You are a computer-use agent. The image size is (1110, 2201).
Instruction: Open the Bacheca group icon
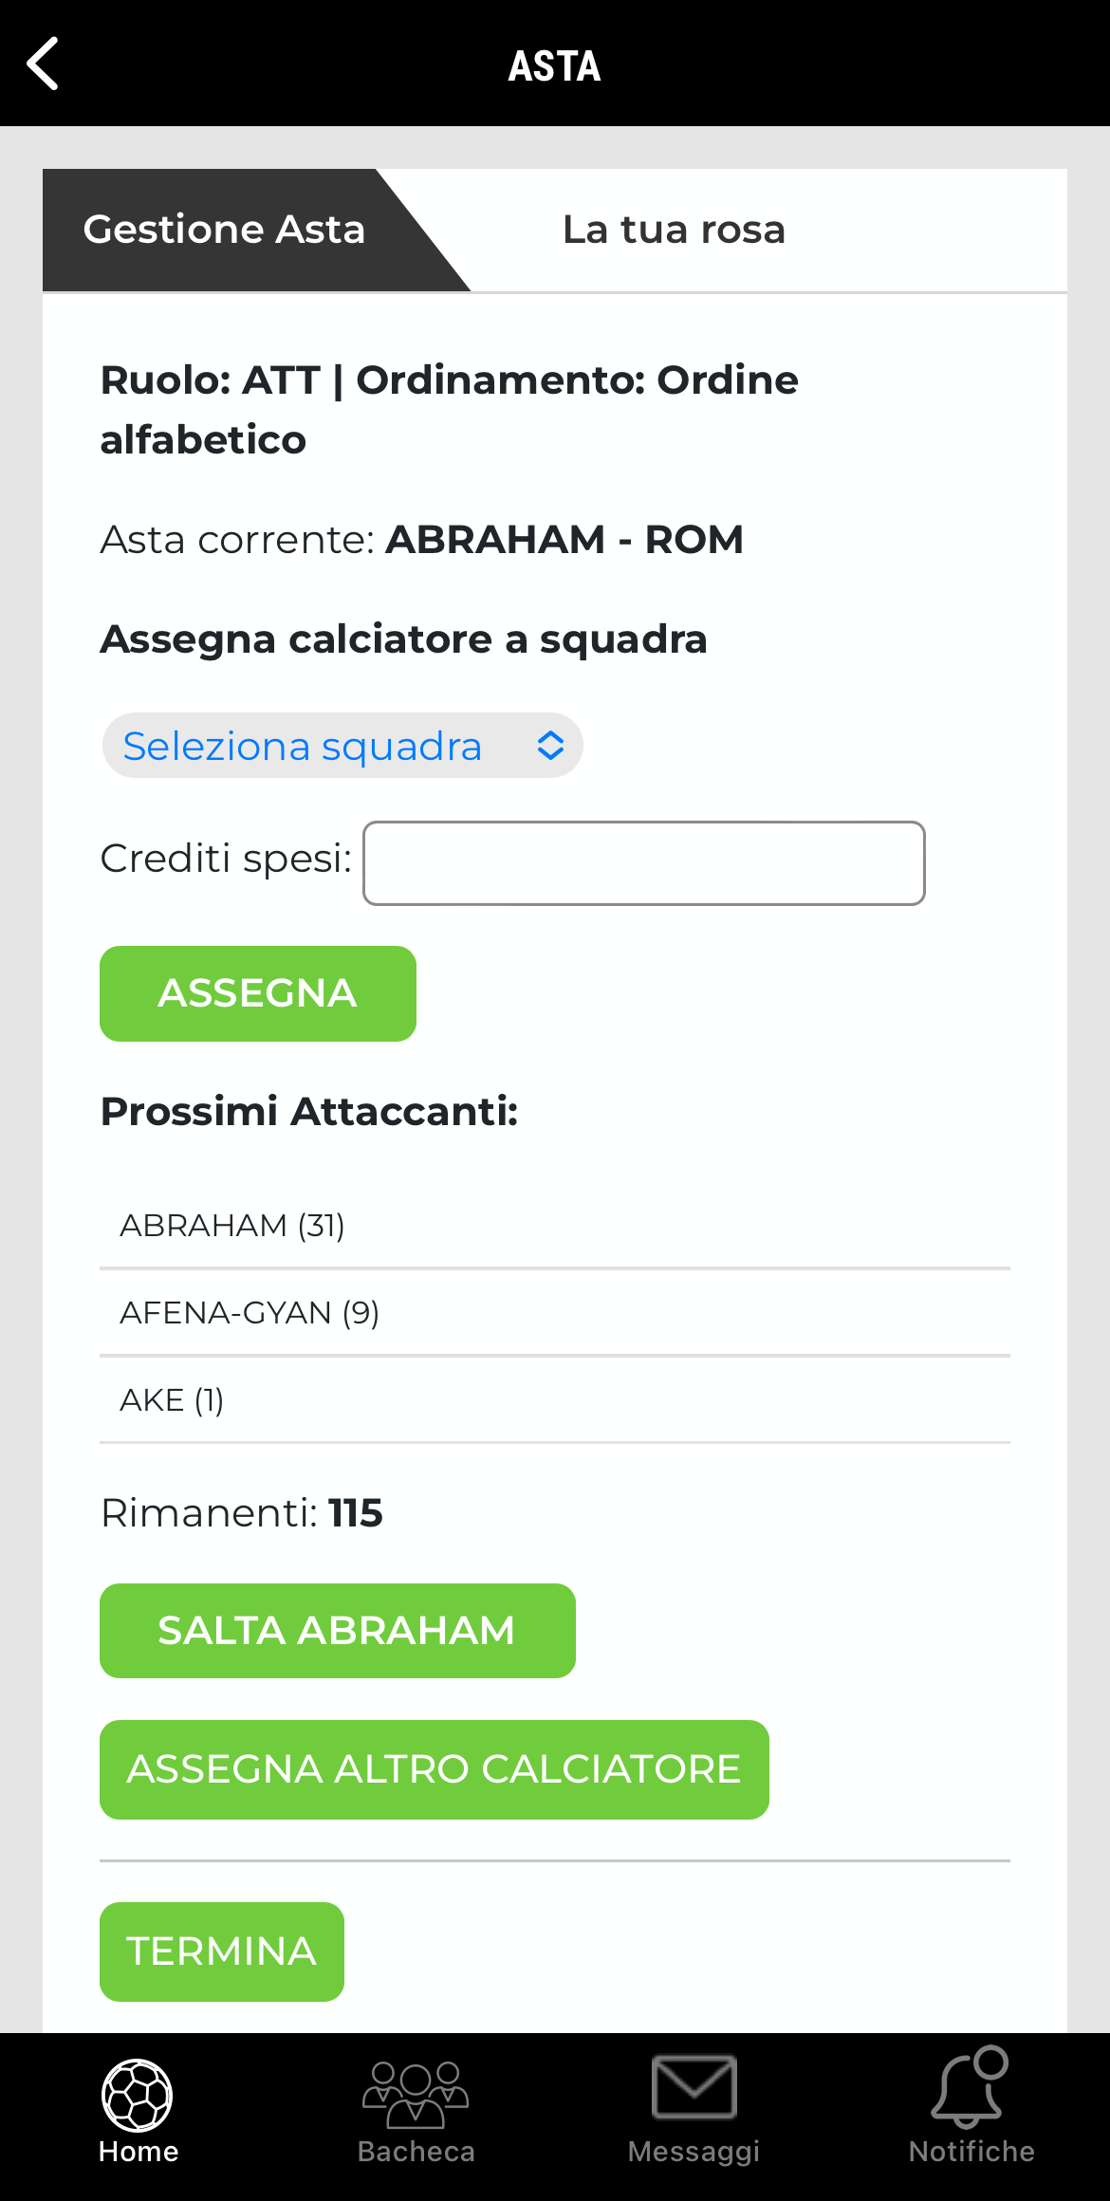(x=416, y=2095)
